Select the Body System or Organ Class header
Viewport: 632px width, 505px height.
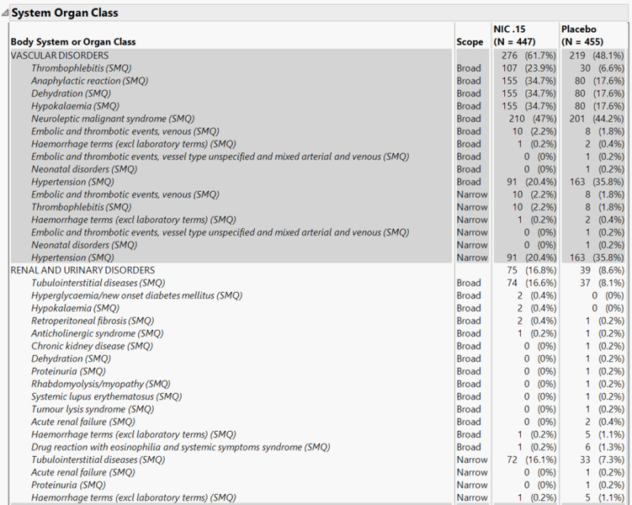(73, 41)
